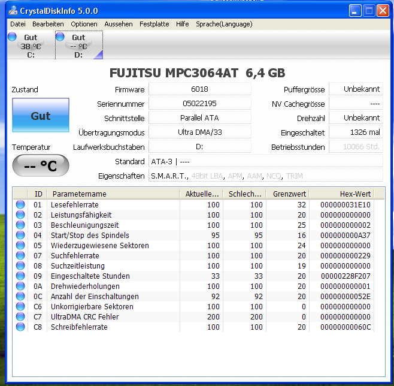Screen dimensions: 394x386
Task: Open the Festplatte menu
Action: (154, 24)
